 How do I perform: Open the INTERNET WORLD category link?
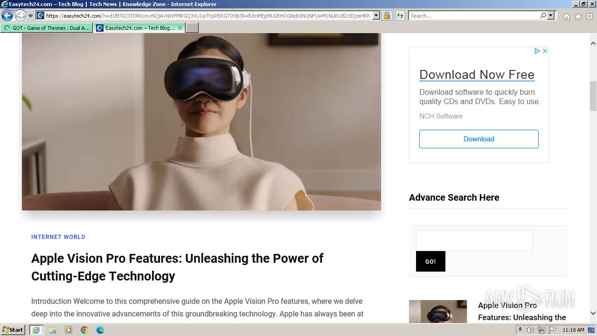click(x=58, y=237)
